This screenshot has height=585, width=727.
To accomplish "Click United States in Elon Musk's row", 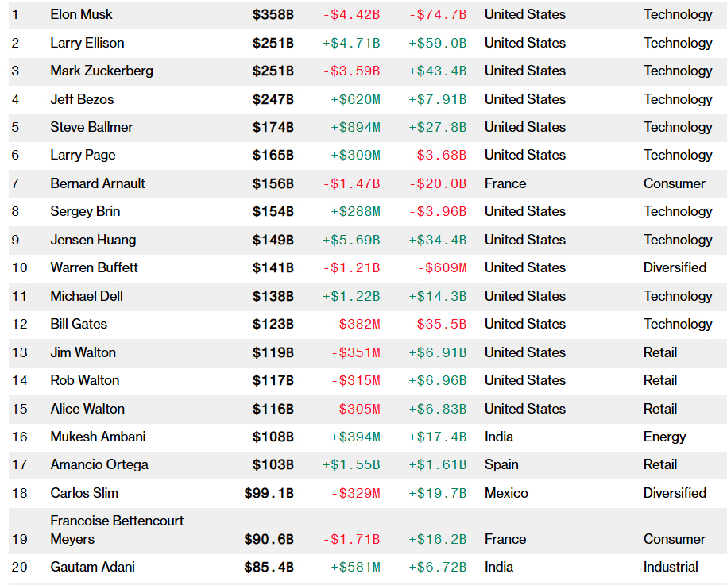I will [525, 14].
